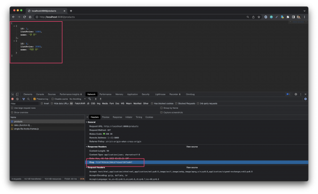The height and width of the screenshot is (194, 318).
Task: Filter requests by Fetch/XHR type
Action: pyautogui.click(x=80, y=103)
